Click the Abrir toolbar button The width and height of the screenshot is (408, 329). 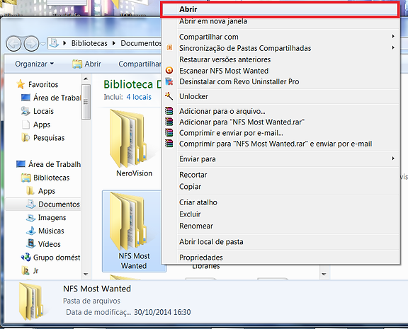(x=86, y=64)
